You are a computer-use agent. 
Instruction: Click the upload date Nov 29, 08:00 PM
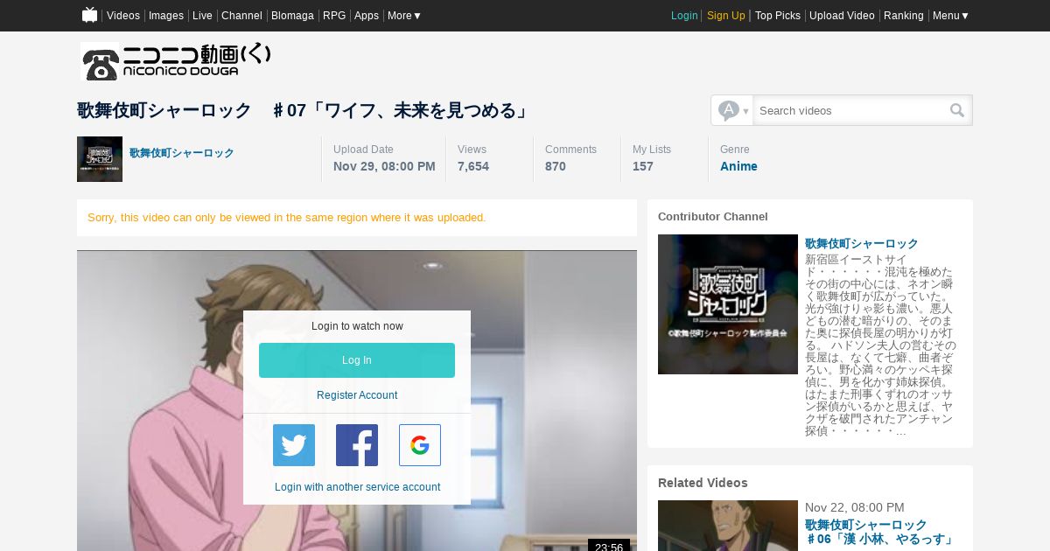click(384, 166)
